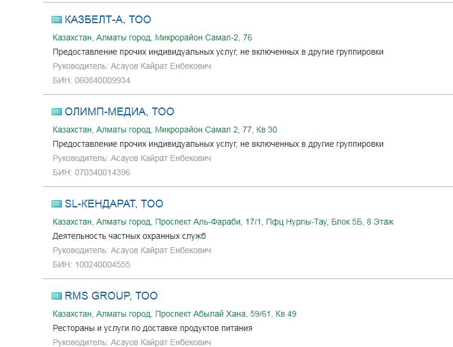Click Деятельность частных охранных служб text
Viewport: 453px width, 347px height.
click(129, 236)
